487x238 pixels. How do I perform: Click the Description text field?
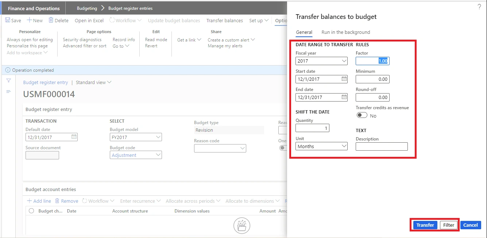coord(382,146)
